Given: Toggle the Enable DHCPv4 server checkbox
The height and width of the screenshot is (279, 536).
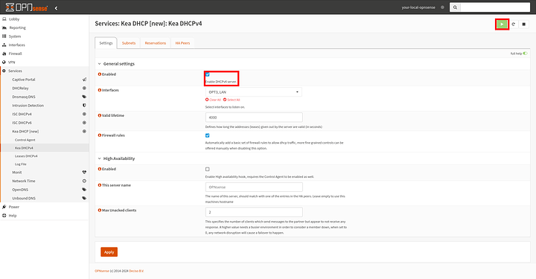Looking at the screenshot, I should [208, 74].
